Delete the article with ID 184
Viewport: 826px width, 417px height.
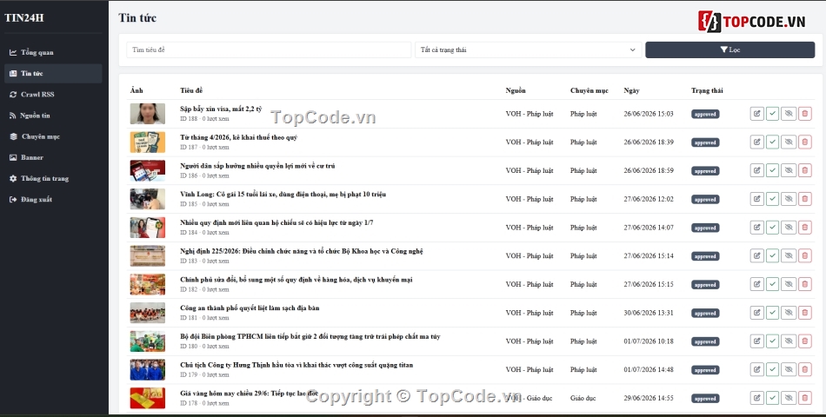804,228
